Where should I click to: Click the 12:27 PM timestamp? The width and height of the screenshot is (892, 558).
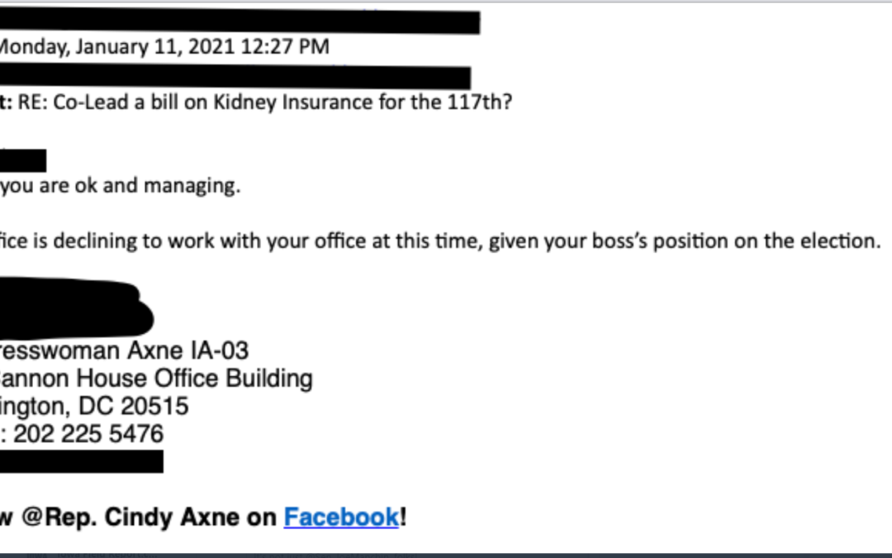click(285, 46)
